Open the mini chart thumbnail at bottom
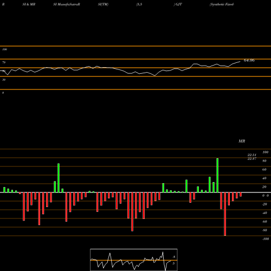The width and height of the screenshot is (271, 271). (134, 260)
